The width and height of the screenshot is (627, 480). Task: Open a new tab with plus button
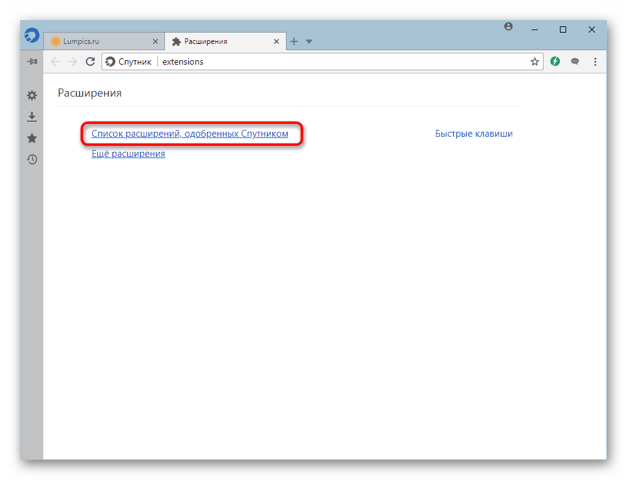tap(294, 41)
